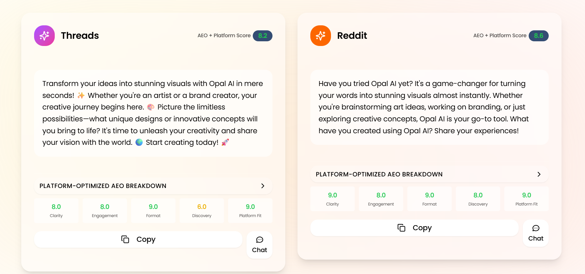Click the Threads 8.2 score badge
The height and width of the screenshot is (274, 585).
point(262,36)
